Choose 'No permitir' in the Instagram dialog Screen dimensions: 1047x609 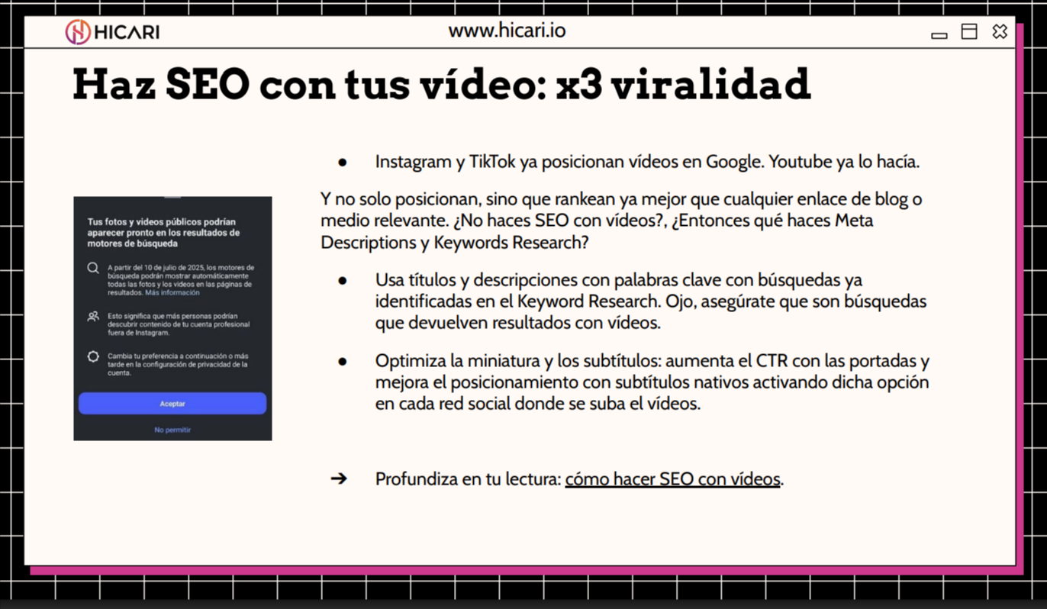point(172,430)
